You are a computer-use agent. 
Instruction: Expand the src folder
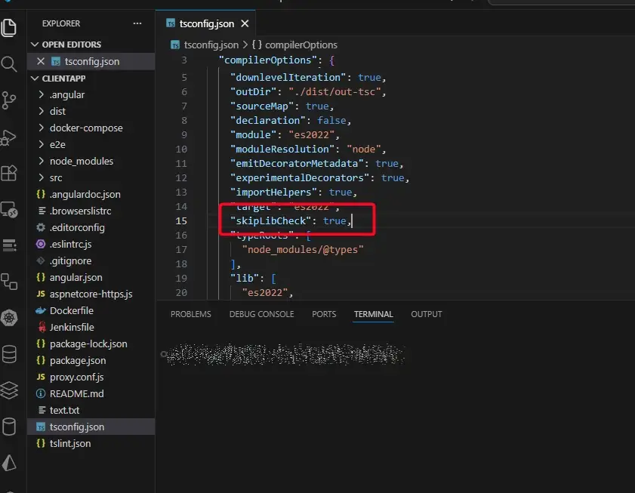pyautogui.click(x=56, y=177)
